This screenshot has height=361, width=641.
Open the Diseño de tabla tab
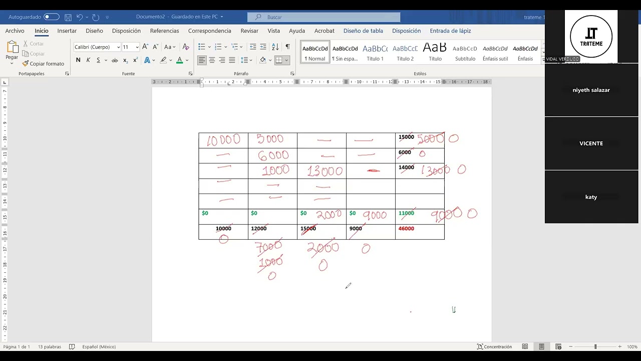coord(363,31)
